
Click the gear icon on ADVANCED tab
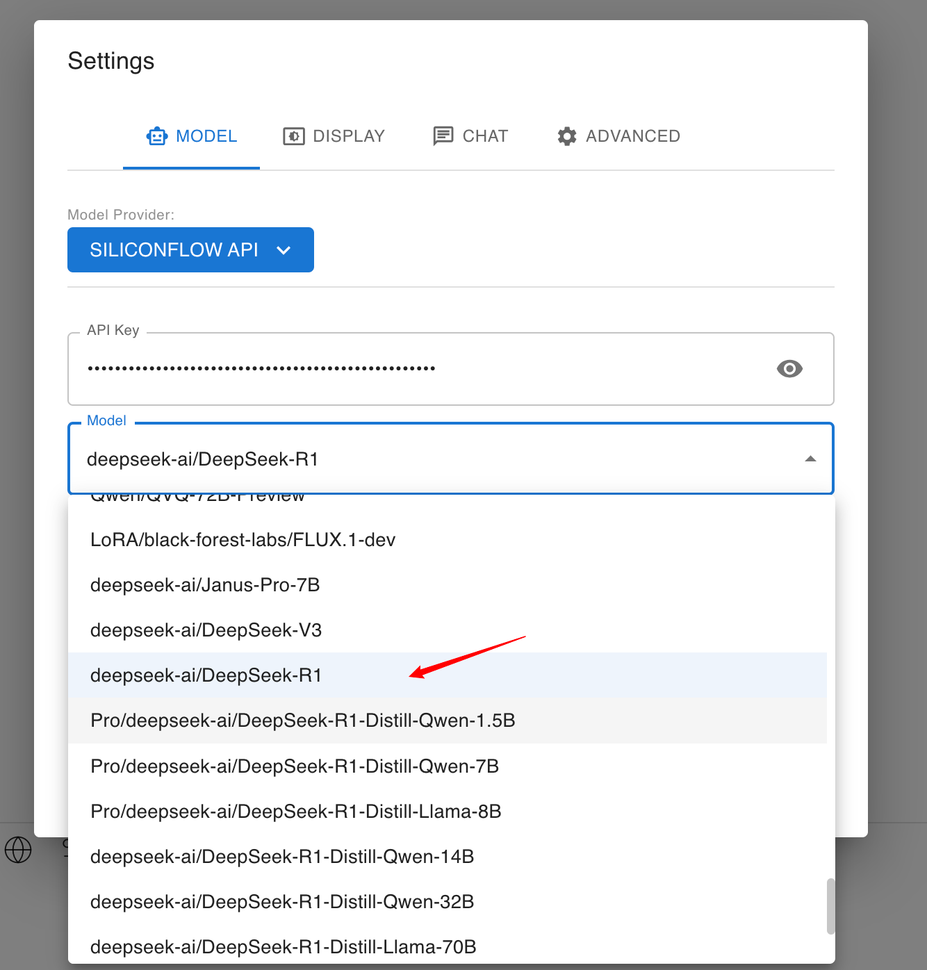point(567,136)
